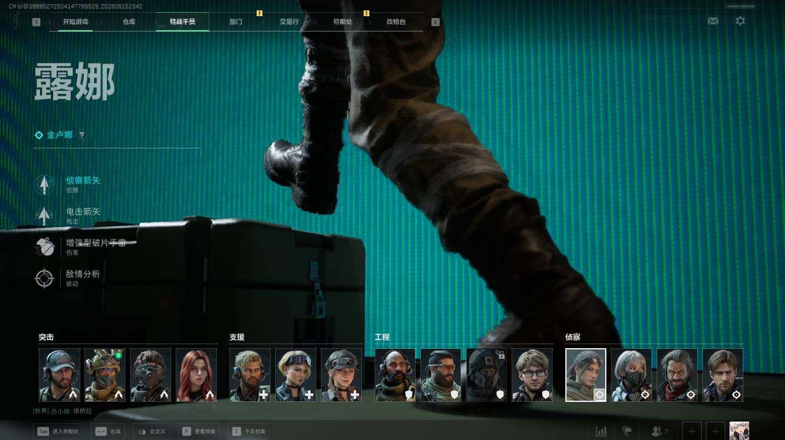Switch to the 开始游戏 tab
This screenshot has width=785, height=440.
tap(75, 22)
